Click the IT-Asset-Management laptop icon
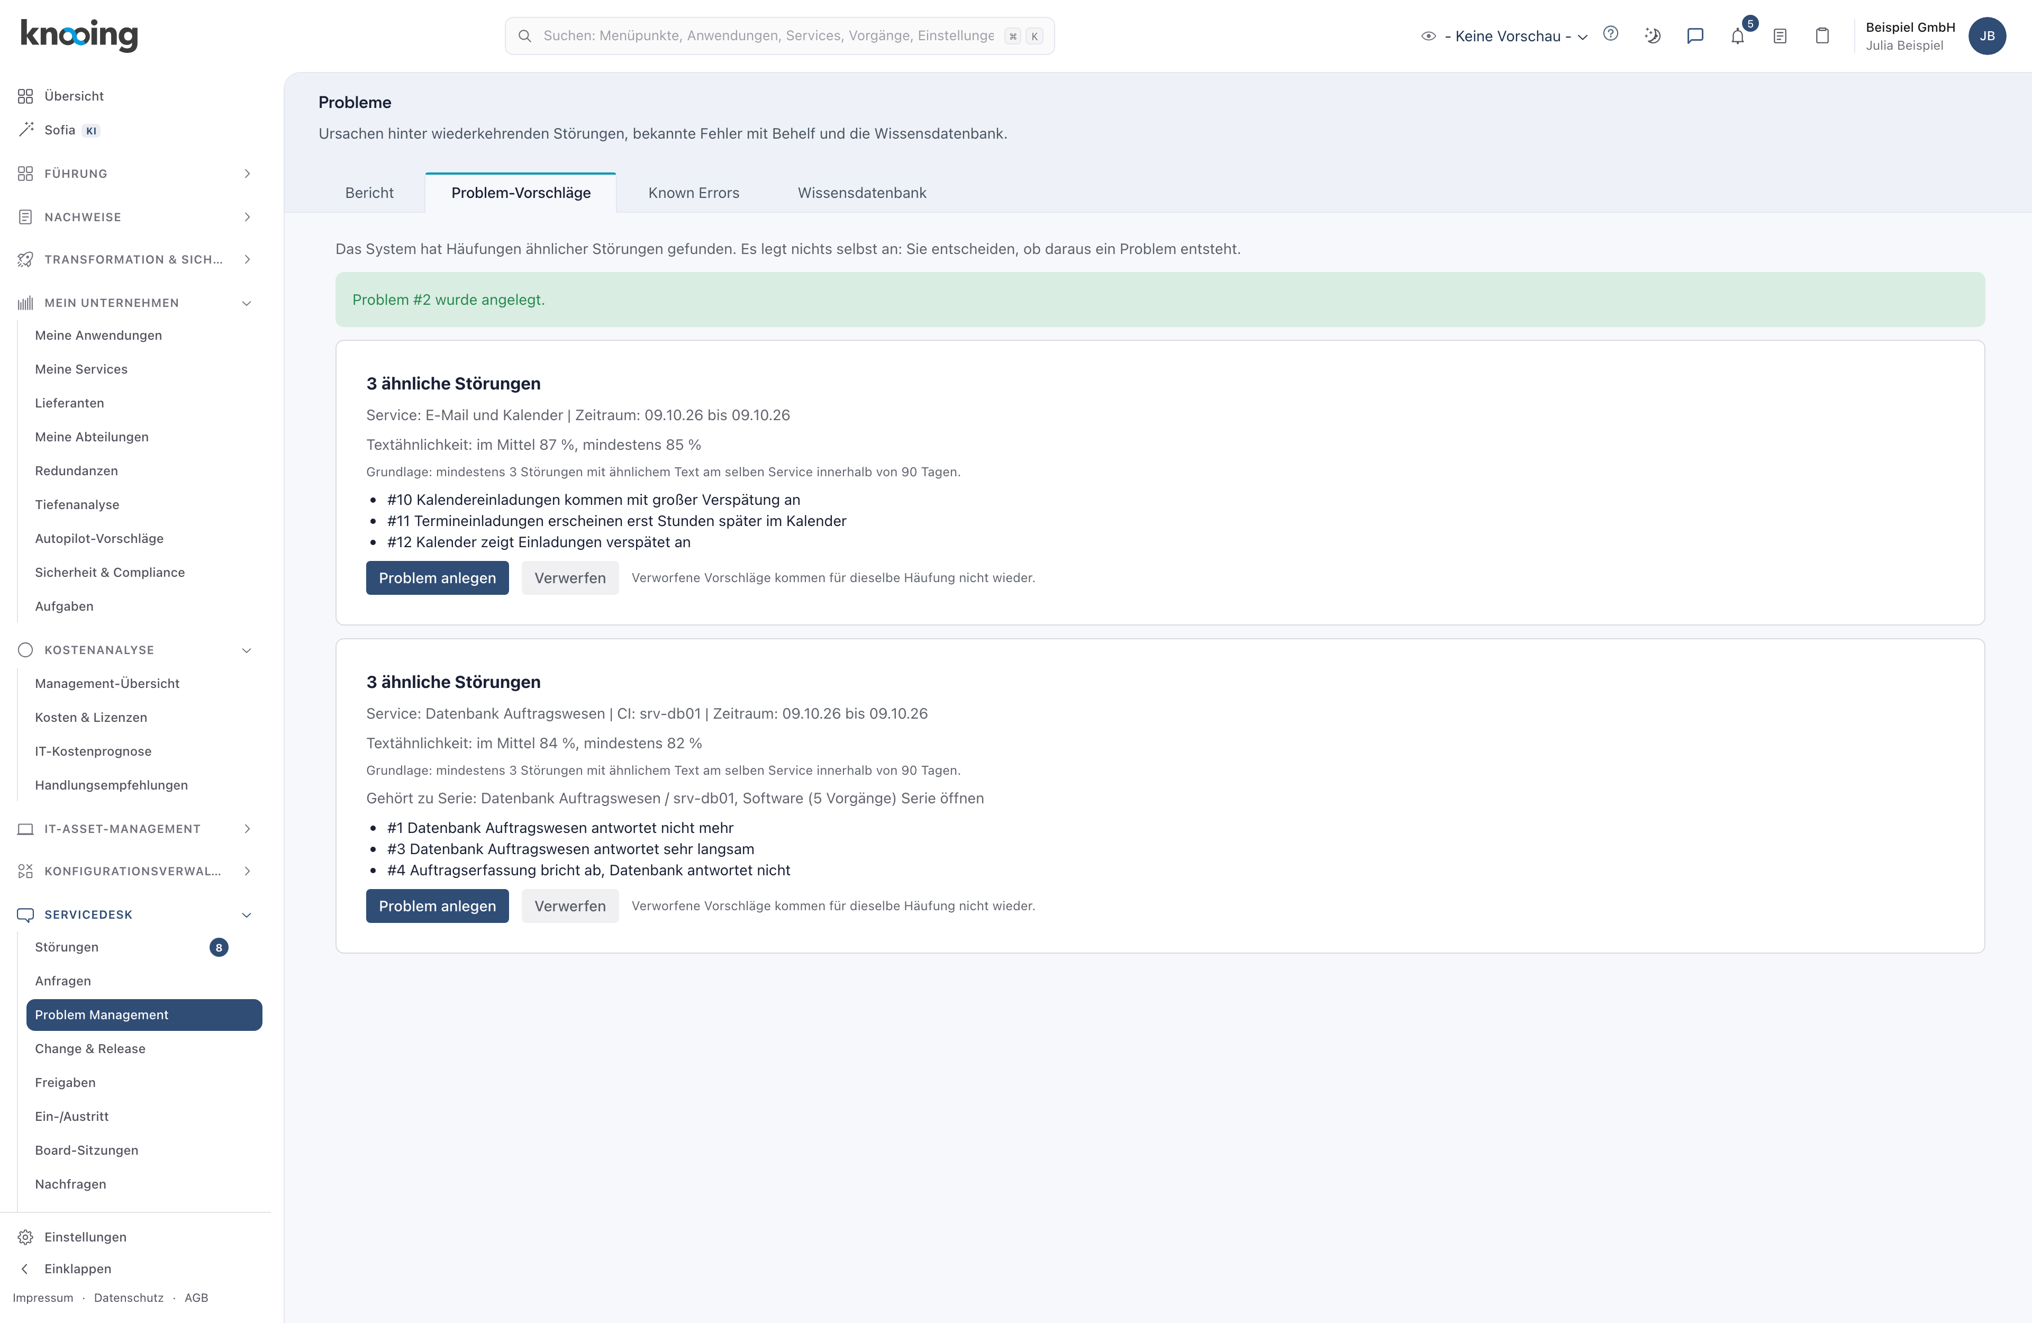This screenshot has width=2032, height=1323. pyautogui.click(x=25, y=829)
